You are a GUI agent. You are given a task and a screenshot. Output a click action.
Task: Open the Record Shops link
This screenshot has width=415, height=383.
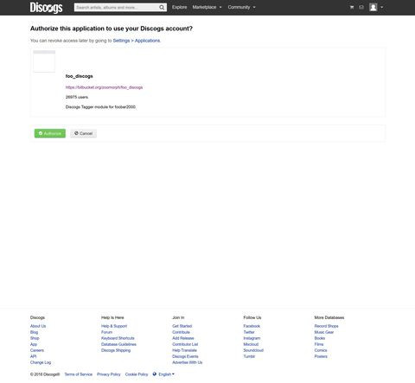tap(326, 326)
